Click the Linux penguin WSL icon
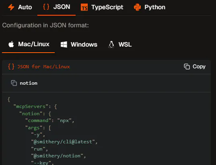Screen dimensions: 216x165 pos(111,45)
